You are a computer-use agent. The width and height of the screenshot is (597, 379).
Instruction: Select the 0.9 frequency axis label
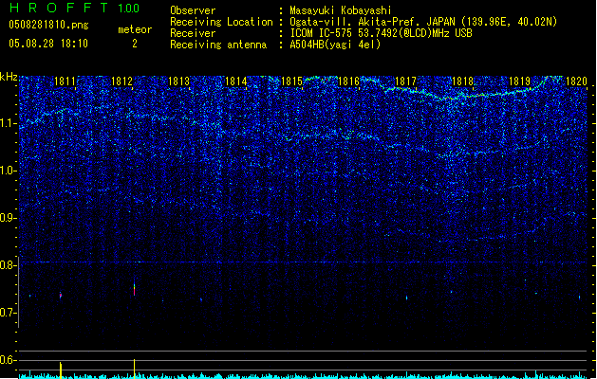coord(9,218)
